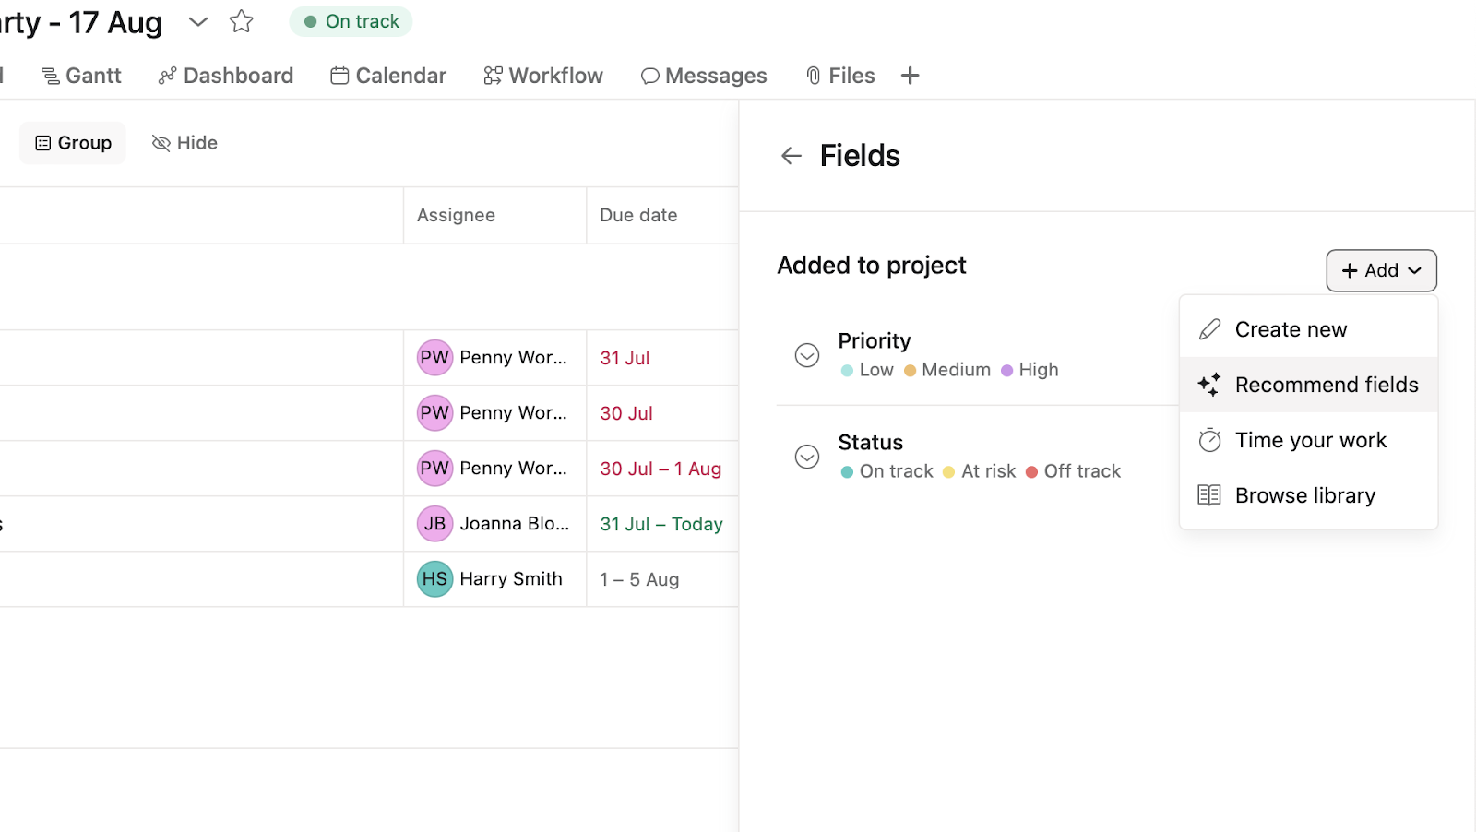
Task: Click the Hide columns button
Action: (184, 143)
